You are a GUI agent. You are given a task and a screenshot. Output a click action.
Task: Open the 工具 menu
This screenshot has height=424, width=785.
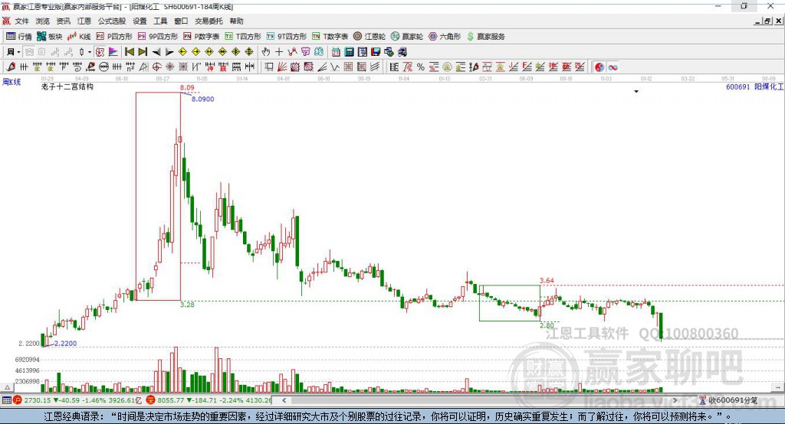[x=160, y=21]
